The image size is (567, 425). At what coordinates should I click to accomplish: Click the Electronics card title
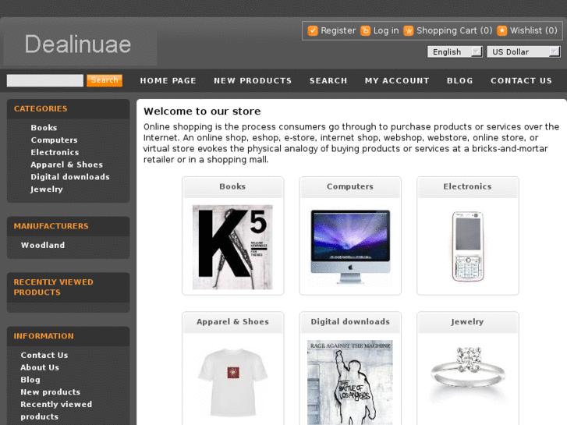click(x=467, y=186)
